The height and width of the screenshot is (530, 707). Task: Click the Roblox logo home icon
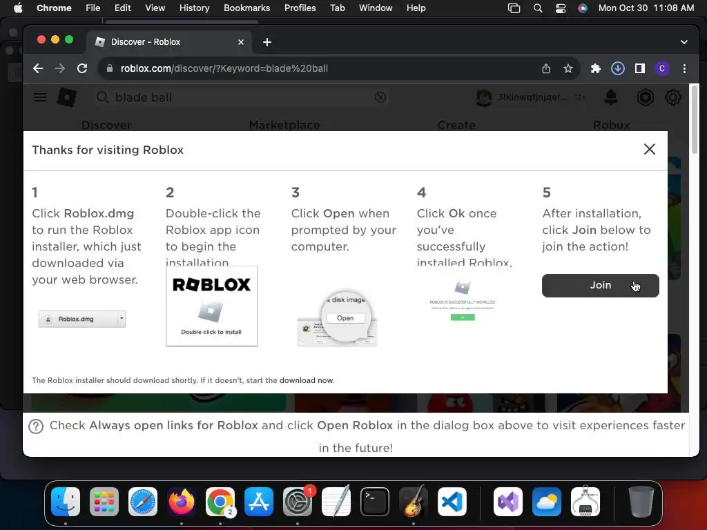pos(67,97)
